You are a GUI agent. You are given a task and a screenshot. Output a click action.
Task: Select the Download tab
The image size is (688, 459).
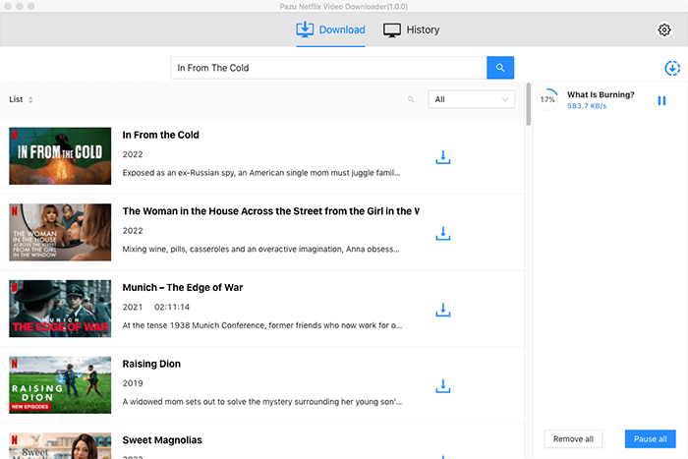[x=330, y=29]
